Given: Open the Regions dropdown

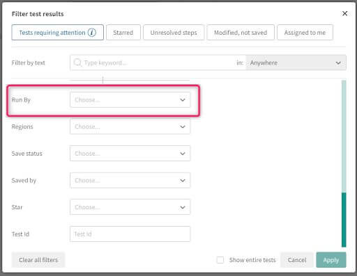Looking at the screenshot, I should coord(130,127).
